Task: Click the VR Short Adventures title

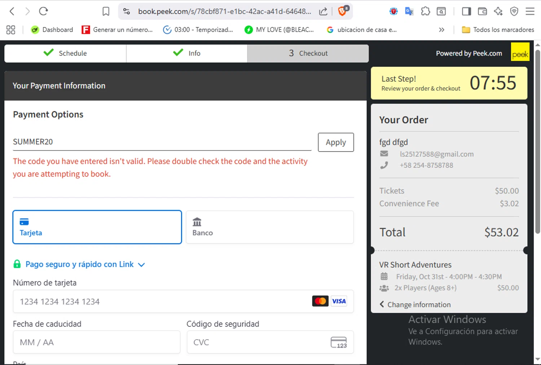Action: tap(415, 265)
